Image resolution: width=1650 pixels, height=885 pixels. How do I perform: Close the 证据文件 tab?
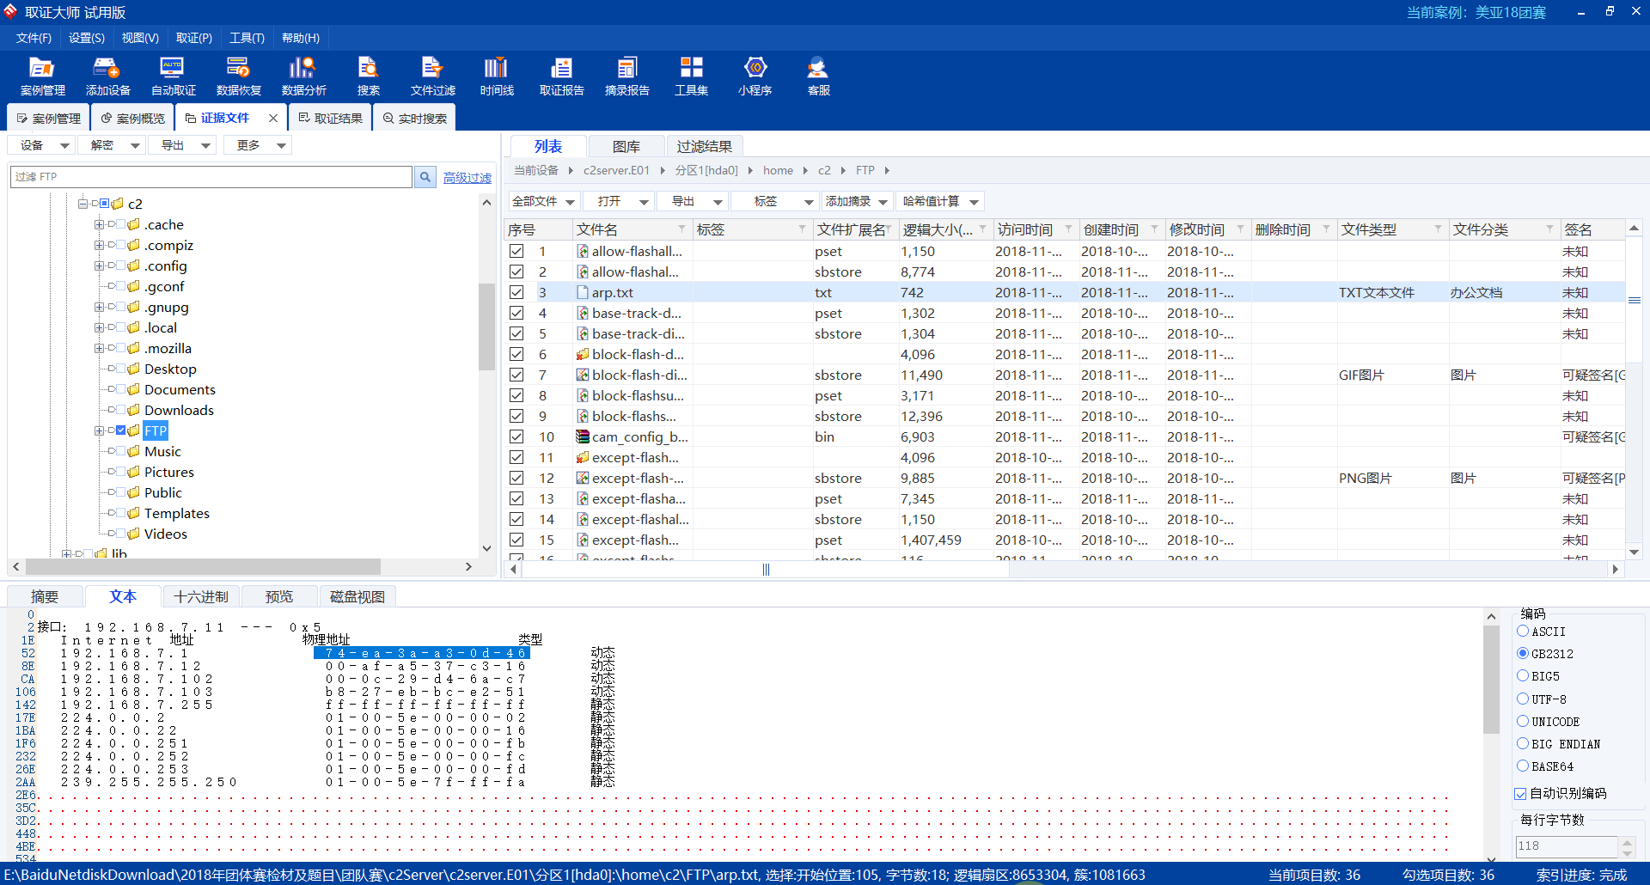tap(273, 118)
